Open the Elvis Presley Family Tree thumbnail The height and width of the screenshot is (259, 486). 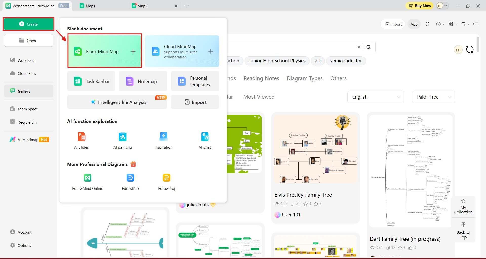[316, 149]
